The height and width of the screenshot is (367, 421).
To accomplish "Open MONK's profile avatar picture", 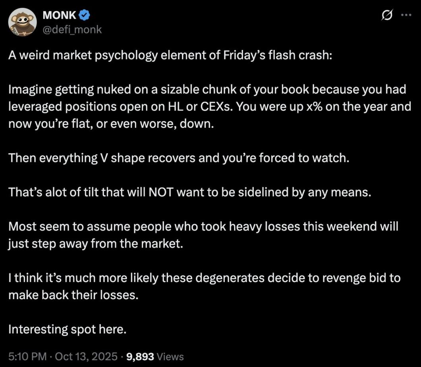I will click(22, 22).
